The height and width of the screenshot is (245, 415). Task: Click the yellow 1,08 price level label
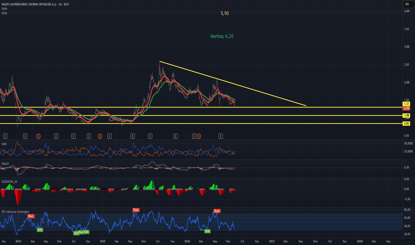tap(406, 115)
